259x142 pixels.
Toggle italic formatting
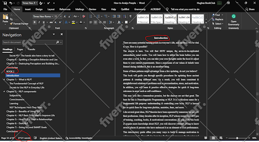(39, 22)
